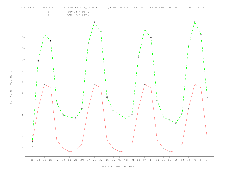The width and height of the screenshot is (226, 174).
Task: Click the y-axis tick label 11
Action: click(x=22, y=59)
